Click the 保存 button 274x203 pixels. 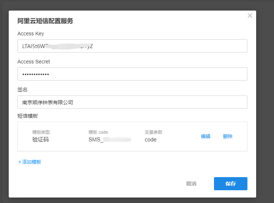tap(230, 184)
